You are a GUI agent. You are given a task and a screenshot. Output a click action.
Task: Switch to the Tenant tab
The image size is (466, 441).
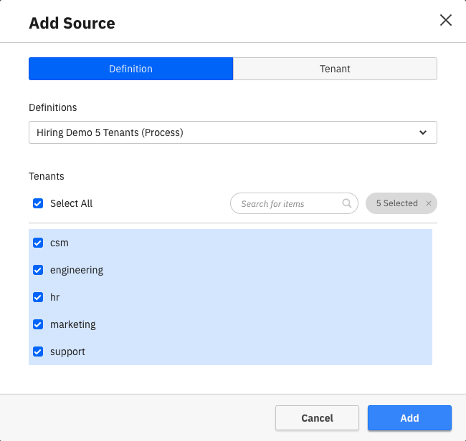pos(335,69)
